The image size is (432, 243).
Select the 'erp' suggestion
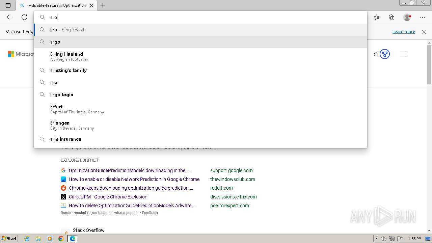[x=200, y=82]
